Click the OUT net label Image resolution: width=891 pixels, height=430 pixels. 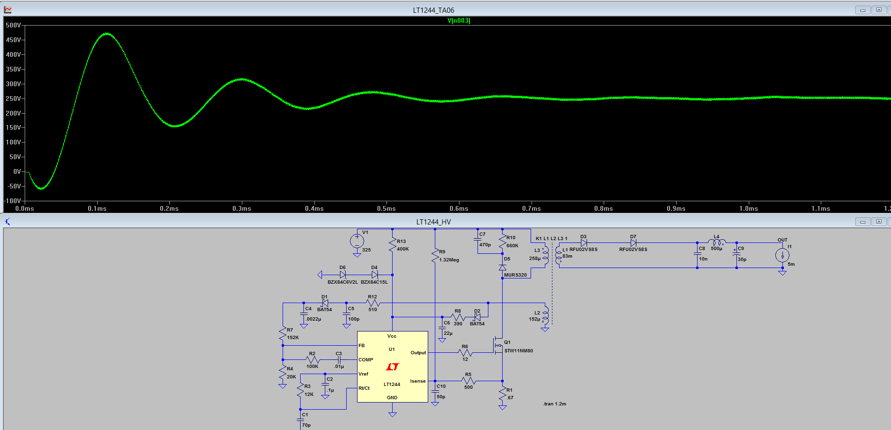[x=782, y=240]
